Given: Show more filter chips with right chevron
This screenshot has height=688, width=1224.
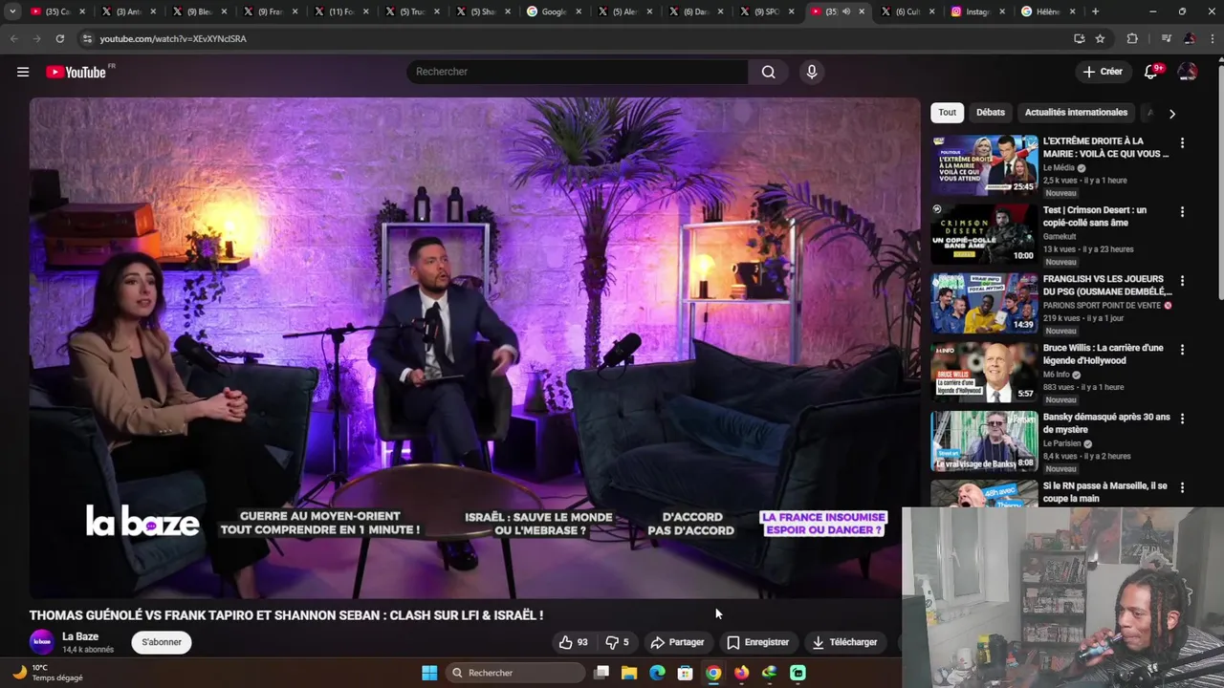Looking at the screenshot, I should (1171, 113).
